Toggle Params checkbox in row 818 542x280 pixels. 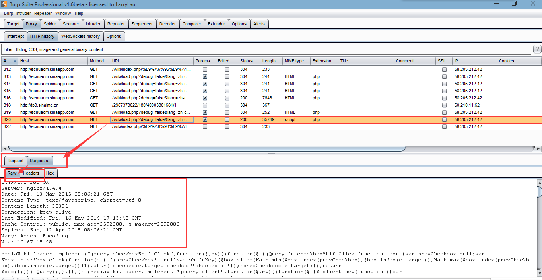205,105
